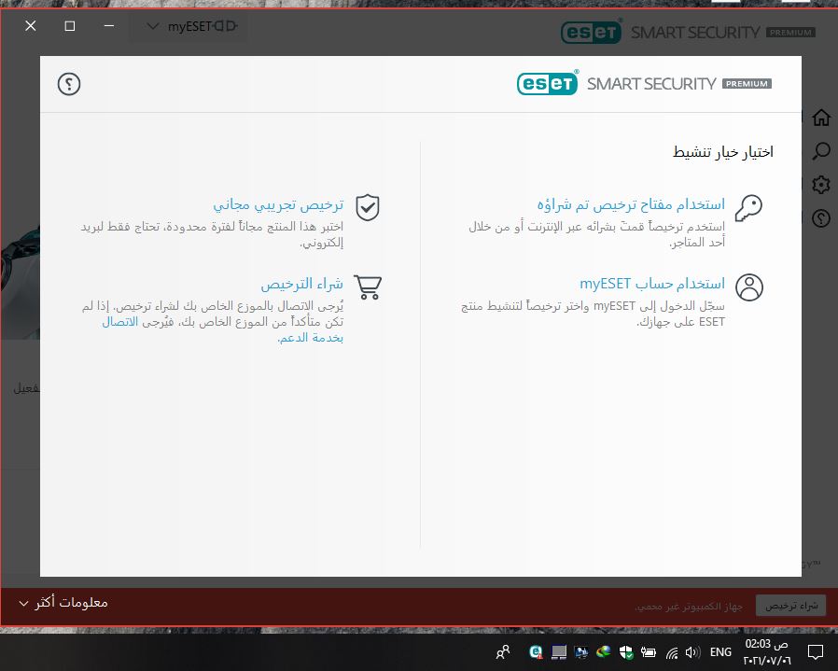Image resolution: width=838 pixels, height=671 pixels.
Task: Select the "ترخيص تجريبي مجاني" free trial link
Action: point(278,204)
